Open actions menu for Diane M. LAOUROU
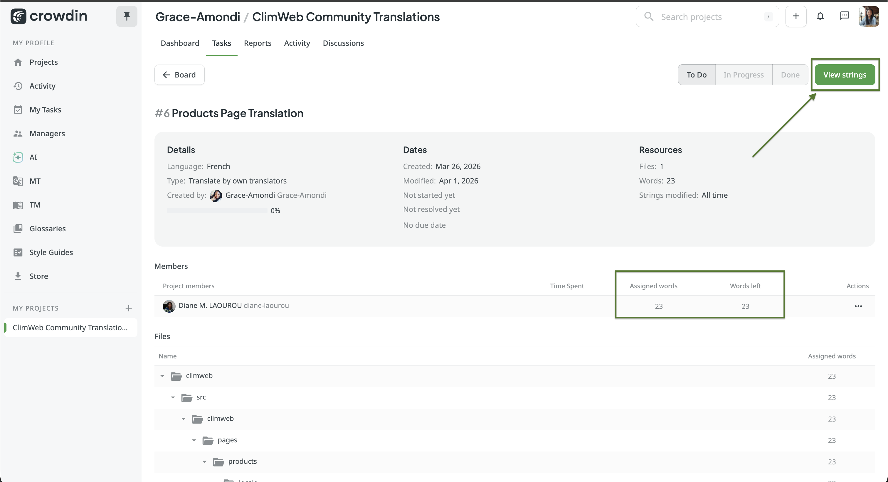 (x=858, y=306)
